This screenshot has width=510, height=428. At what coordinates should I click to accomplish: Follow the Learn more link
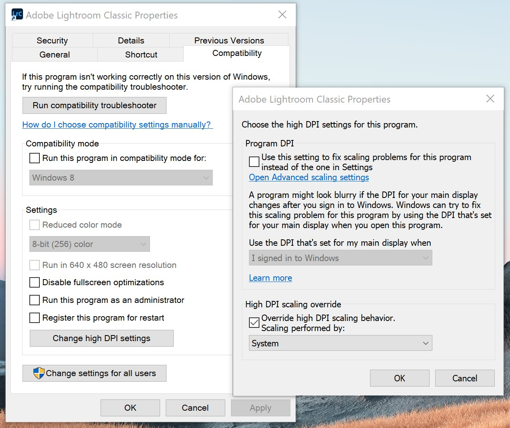point(270,278)
